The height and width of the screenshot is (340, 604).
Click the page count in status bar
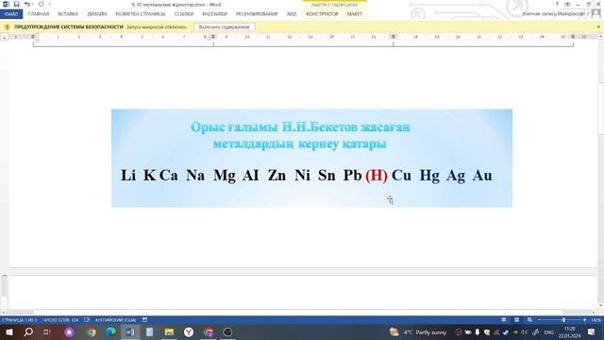19,320
